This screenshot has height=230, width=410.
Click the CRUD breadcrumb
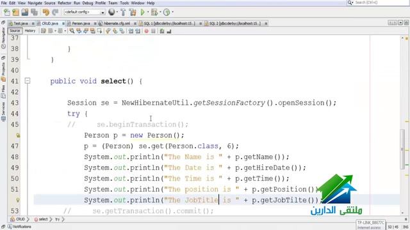(x=18, y=219)
